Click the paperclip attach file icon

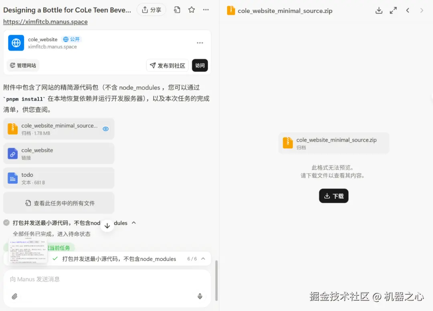pyautogui.click(x=15, y=297)
